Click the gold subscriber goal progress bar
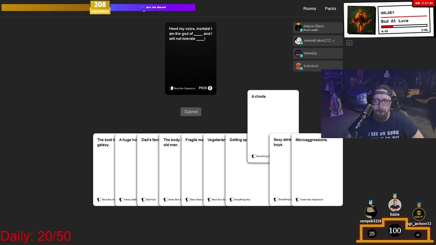This screenshot has width=436, height=245. (46, 7)
